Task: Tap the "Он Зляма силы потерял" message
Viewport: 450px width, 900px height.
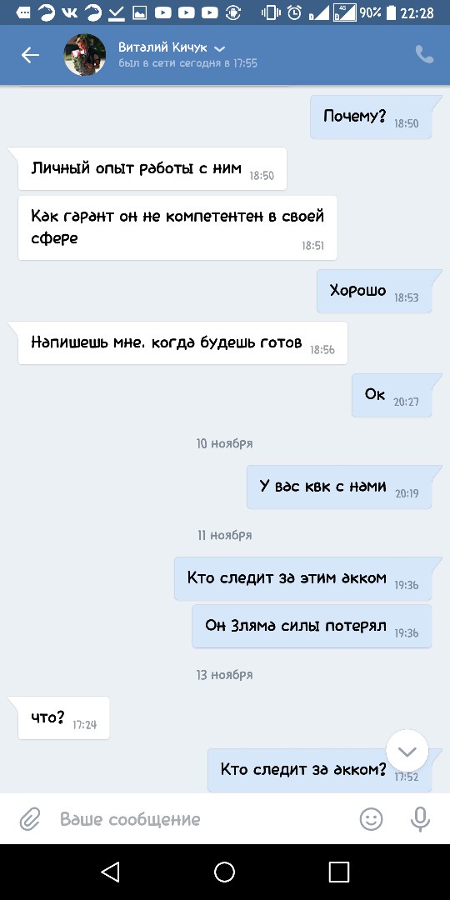Action: (312, 626)
